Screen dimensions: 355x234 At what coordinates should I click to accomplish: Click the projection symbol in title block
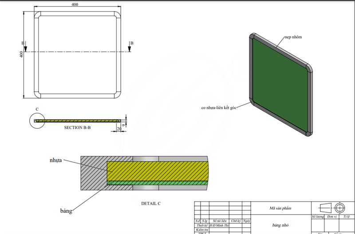pos(332,208)
